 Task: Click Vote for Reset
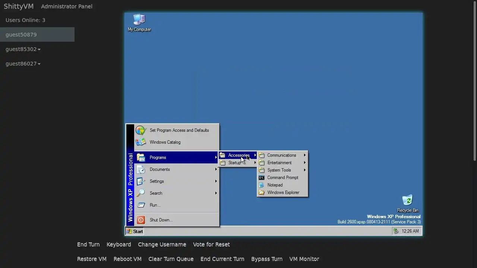211,245
